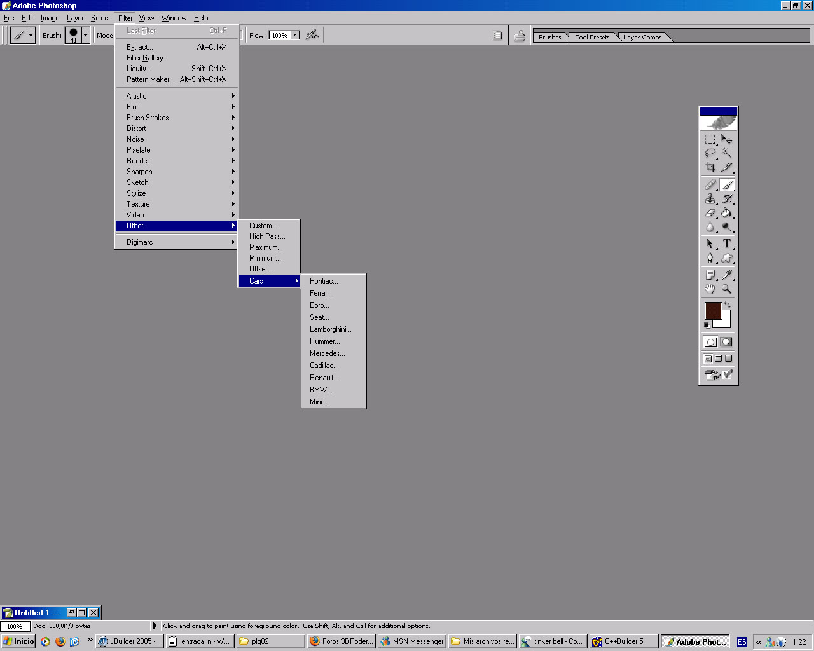Switch to the Layer Comps tab
The width and height of the screenshot is (814, 651).
pyautogui.click(x=642, y=38)
